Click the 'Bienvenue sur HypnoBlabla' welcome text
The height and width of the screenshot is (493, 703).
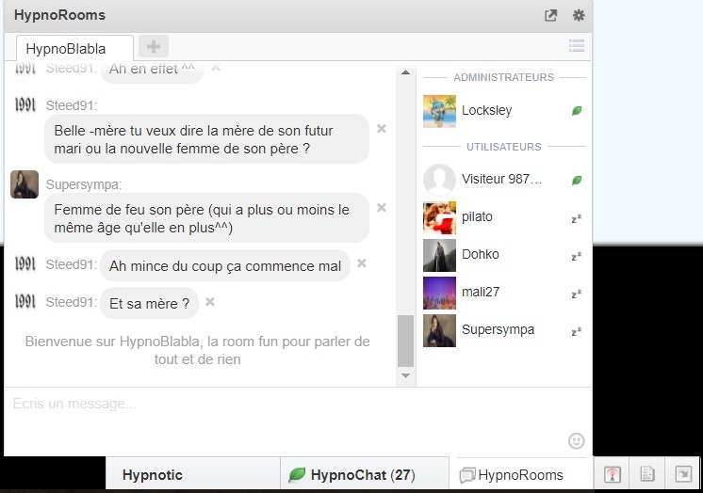pos(197,350)
